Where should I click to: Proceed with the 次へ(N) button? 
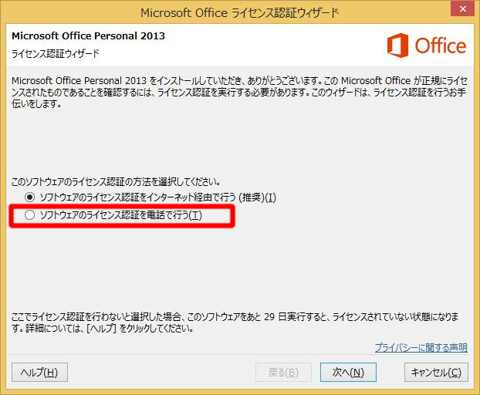tap(348, 373)
